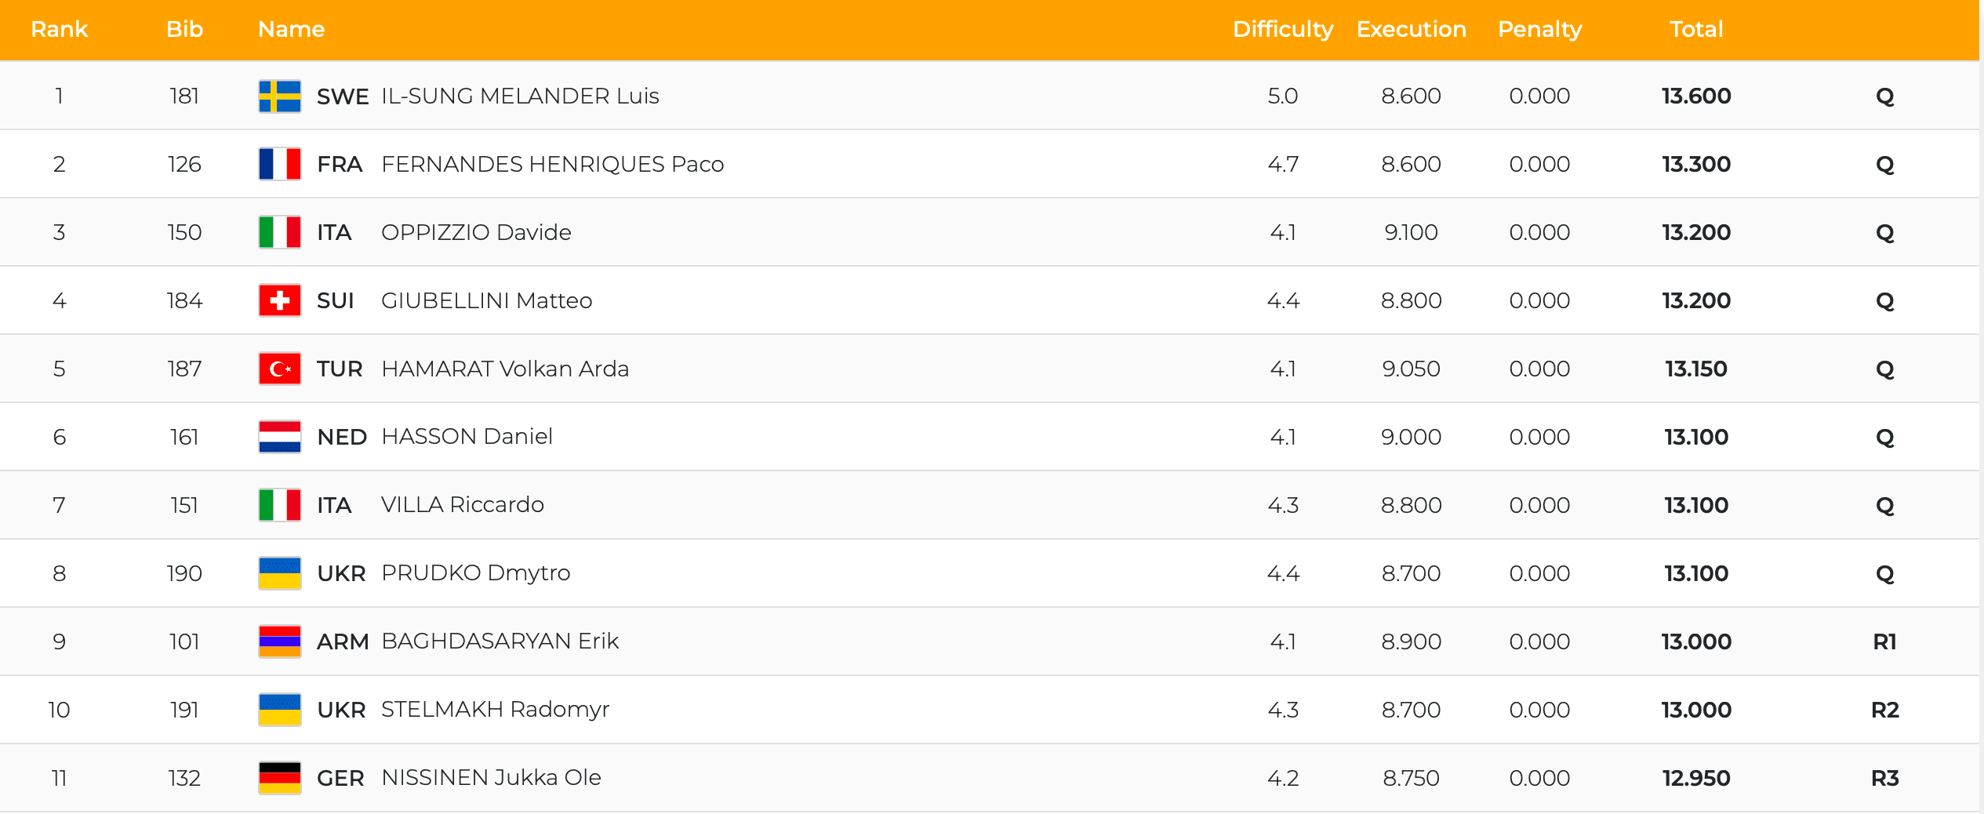The height and width of the screenshot is (814, 1984).
Task: Click the Armenia flag icon
Action: coord(280,642)
